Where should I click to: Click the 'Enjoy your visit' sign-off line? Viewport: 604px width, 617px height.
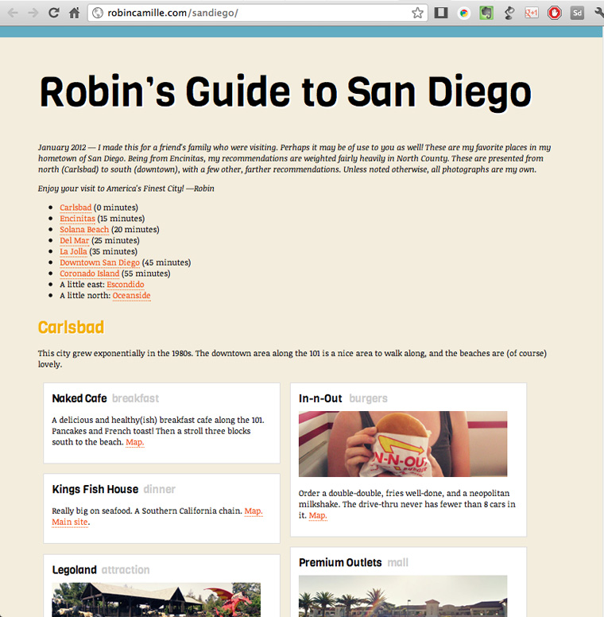pos(126,188)
